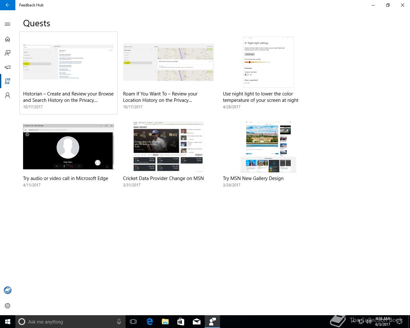
Task: Click the 4/28/2017 quest date
Action: 232,107
